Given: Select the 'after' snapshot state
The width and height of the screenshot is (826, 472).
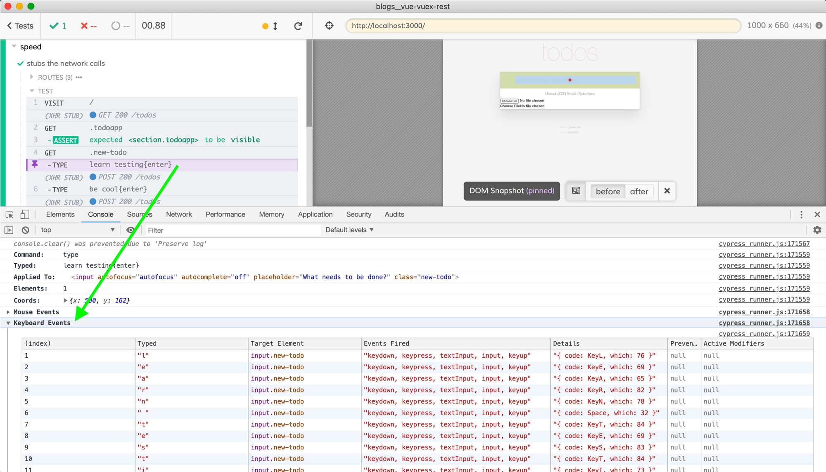Looking at the screenshot, I should point(639,191).
